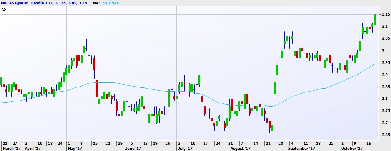Select the July '17 month label
Screen dimensions: 391x151
[x=185, y=148]
